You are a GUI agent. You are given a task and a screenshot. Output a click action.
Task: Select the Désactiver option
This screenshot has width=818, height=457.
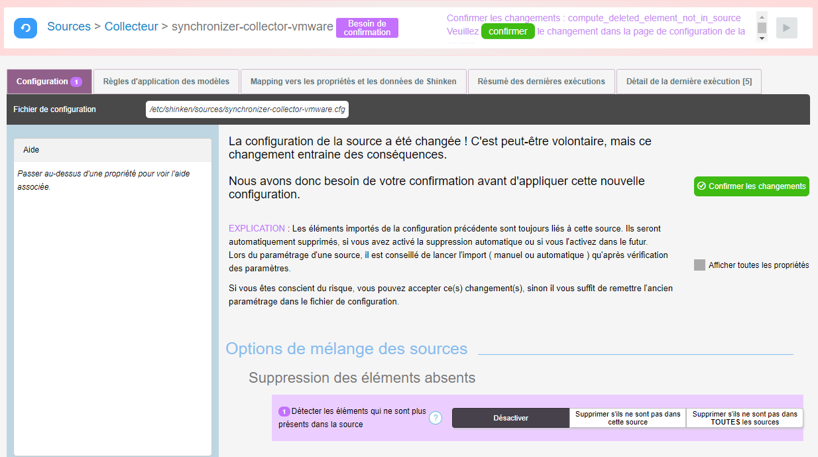(510, 418)
